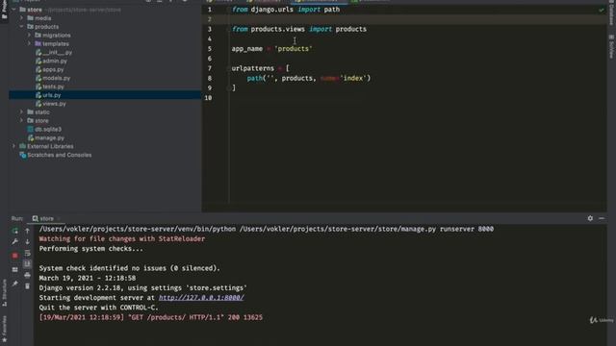Click the External Libraries icon
The height and width of the screenshot is (346, 616).
click(x=23, y=146)
